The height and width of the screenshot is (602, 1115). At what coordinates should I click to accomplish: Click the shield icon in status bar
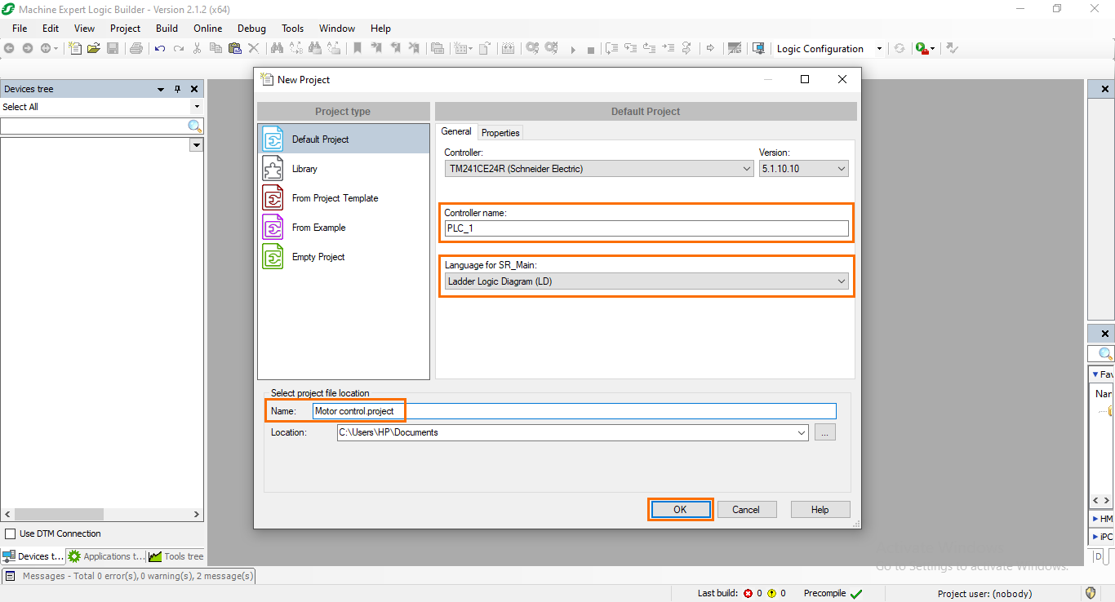click(1091, 593)
